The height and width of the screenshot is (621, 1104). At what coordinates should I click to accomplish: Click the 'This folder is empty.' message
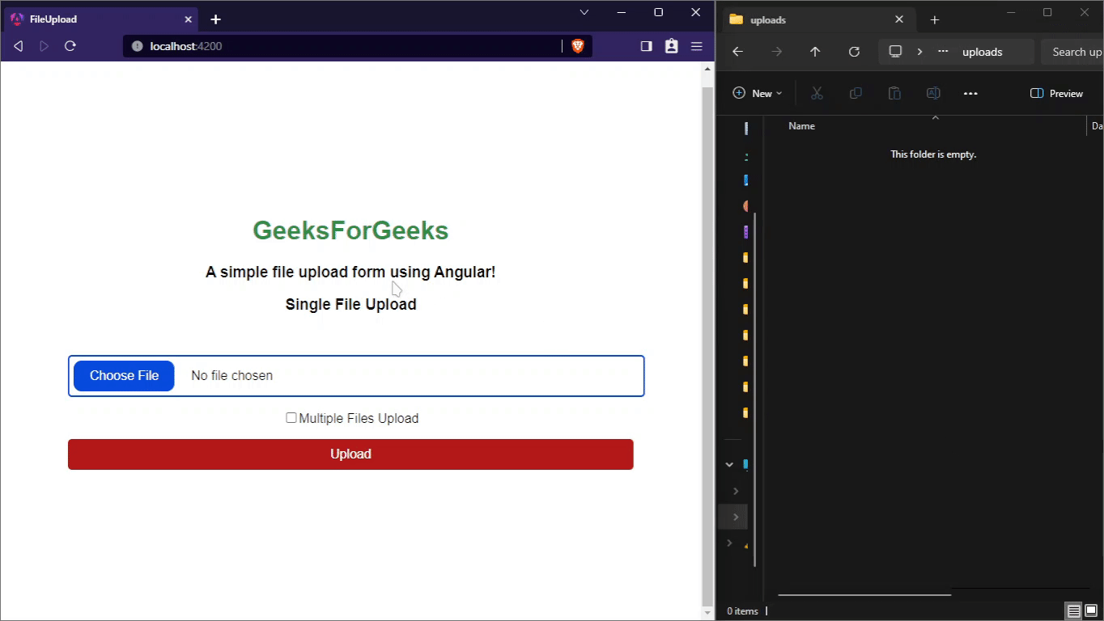(x=933, y=154)
